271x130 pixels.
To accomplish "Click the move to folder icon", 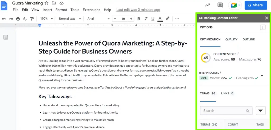I will [x=54, y=3].
